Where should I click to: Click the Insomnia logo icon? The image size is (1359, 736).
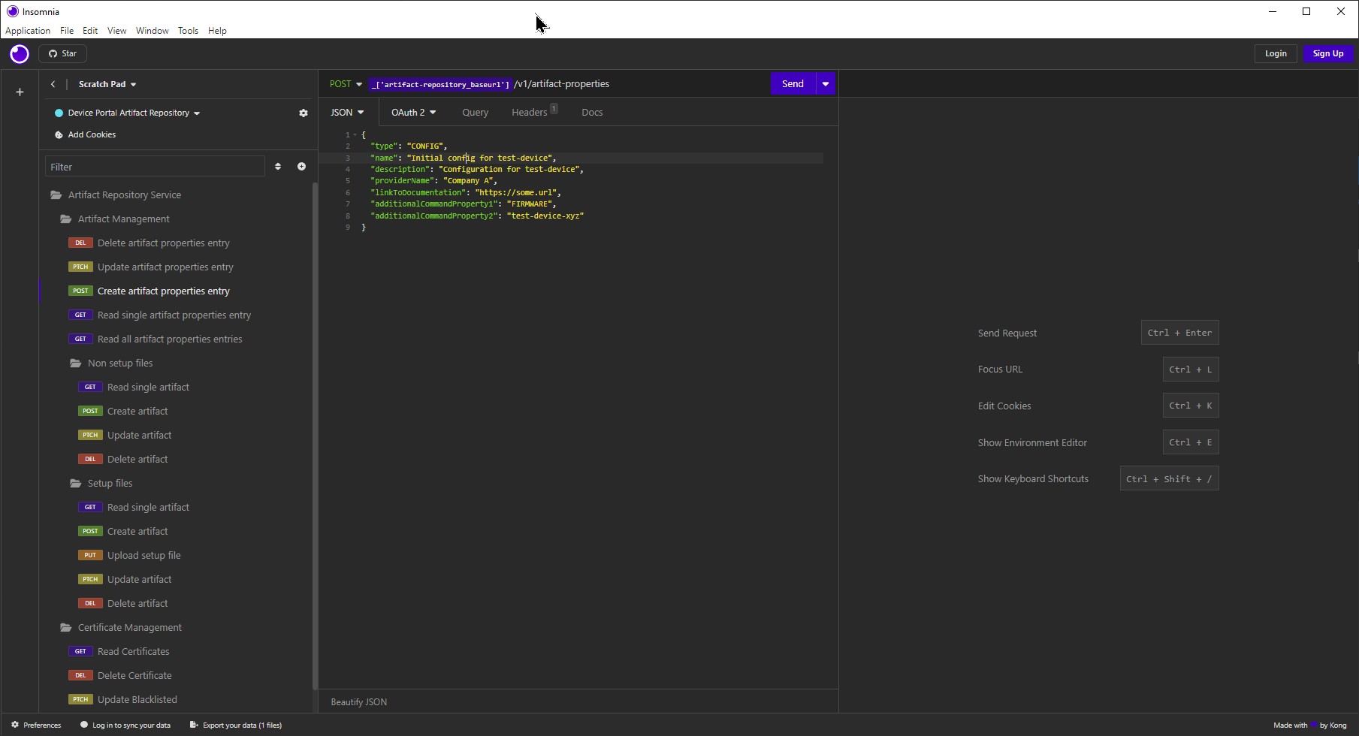tap(20, 54)
